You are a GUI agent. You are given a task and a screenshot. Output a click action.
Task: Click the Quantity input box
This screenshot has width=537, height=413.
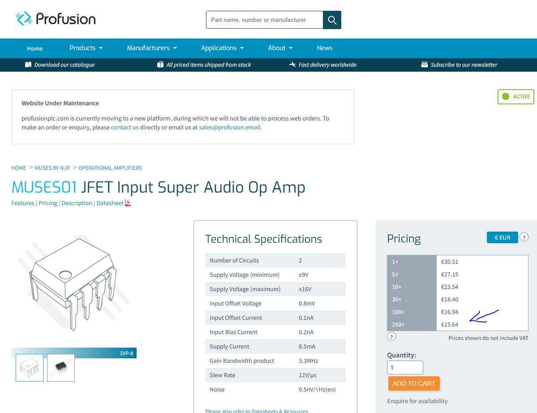tap(405, 367)
